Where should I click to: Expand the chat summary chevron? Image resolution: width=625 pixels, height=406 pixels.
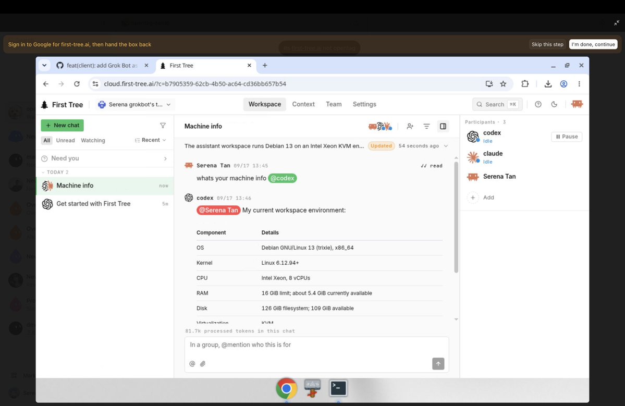click(446, 146)
